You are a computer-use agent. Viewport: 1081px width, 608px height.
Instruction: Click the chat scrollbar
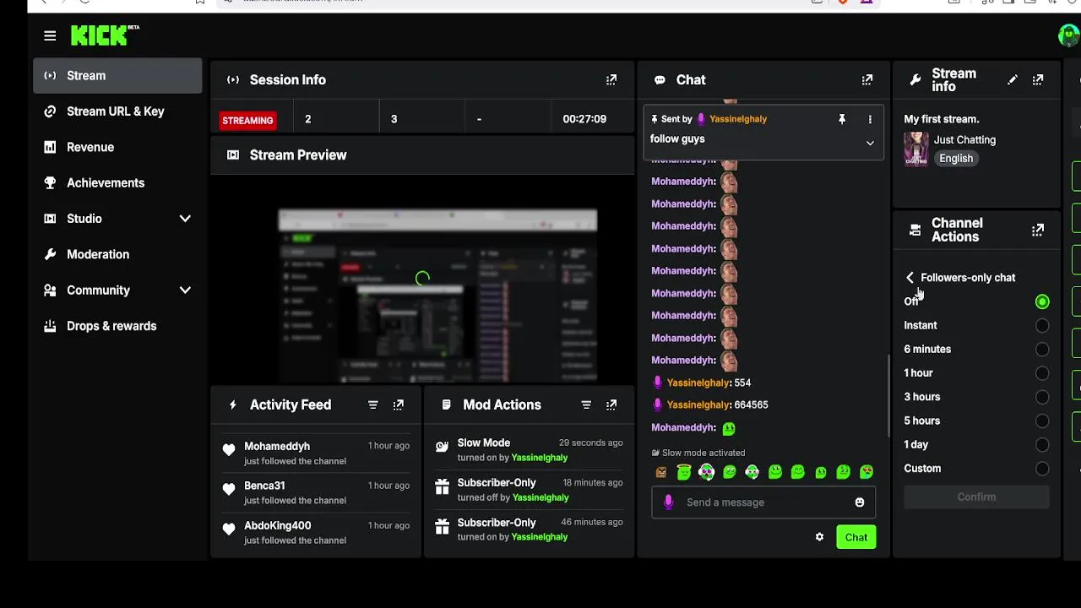click(888, 396)
